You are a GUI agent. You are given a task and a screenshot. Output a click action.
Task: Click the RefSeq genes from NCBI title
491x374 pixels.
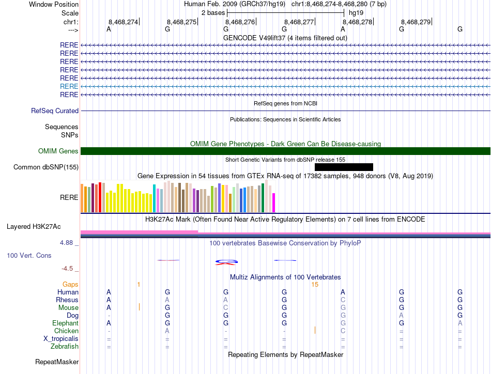[285, 103]
